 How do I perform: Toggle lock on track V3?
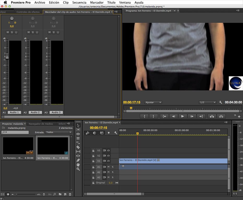(93, 150)
